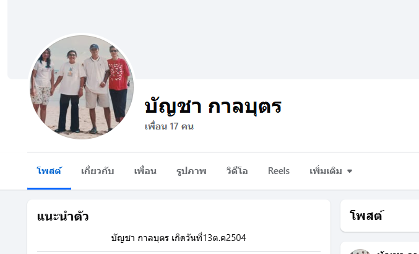The height and width of the screenshot is (254, 419).
Task: Switch to the เกี่ยวกับ tab
Action: click(98, 171)
